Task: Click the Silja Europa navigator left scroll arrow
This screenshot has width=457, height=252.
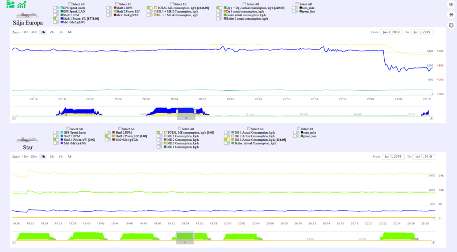Action: click(13, 118)
